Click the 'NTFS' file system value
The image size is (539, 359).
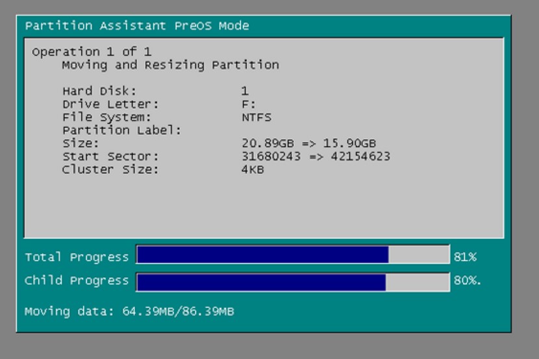point(257,118)
